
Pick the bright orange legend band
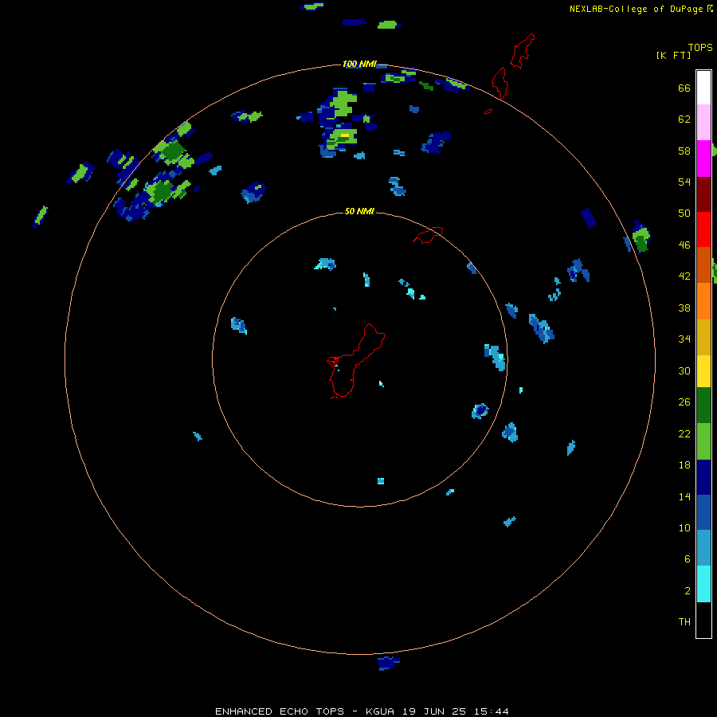tap(703, 301)
